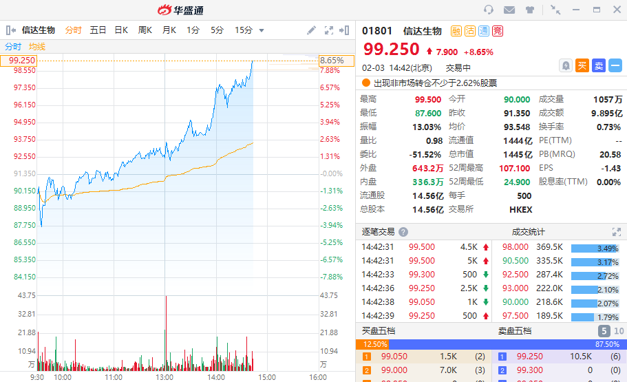Switch to the 日K chart tab

point(121,30)
